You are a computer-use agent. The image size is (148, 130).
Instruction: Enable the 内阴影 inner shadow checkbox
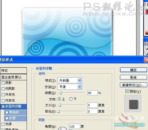(x=3, y=89)
